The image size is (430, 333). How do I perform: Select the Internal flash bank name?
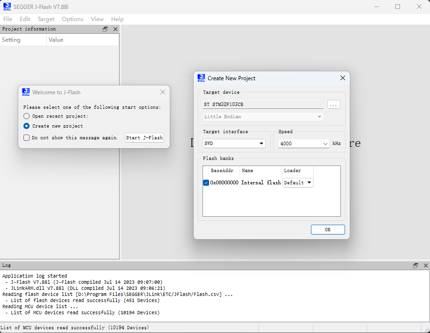(x=261, y=183)
